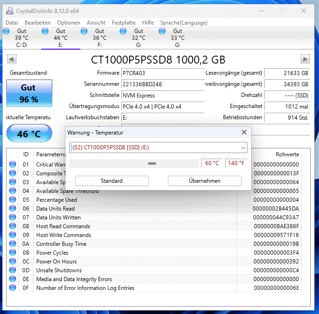
Task: Select the E: disk status orb at 46 °C
Action: [x=45, y=31]
